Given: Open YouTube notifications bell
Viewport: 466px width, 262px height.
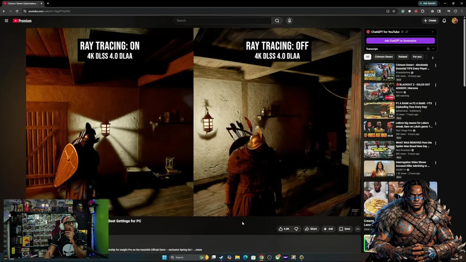Looking at the screenshot, I should point(444,21).
